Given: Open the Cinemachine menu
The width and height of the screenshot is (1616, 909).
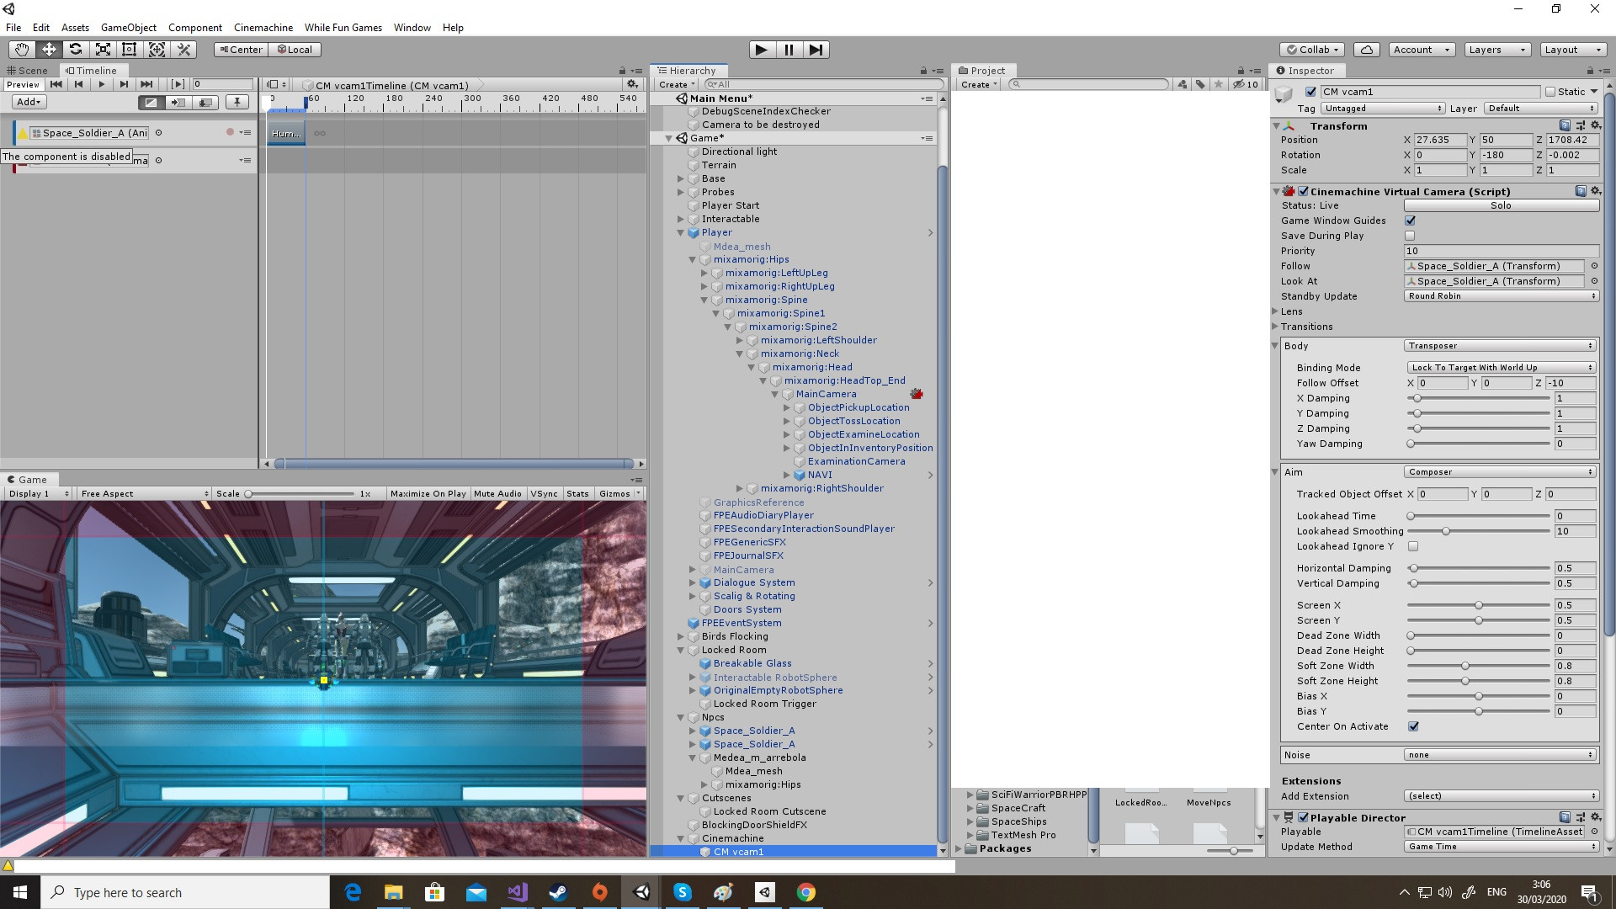Looking at the screenshot, I should pos(263,27).
